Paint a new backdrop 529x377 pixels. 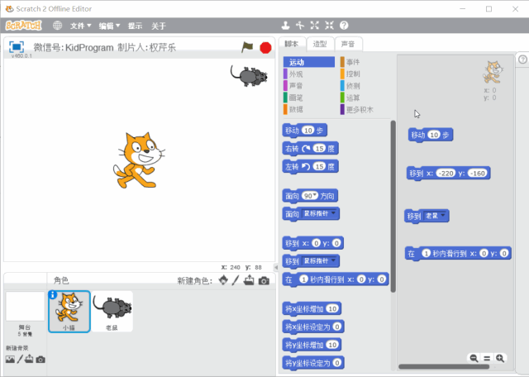(x=20, y=359)
